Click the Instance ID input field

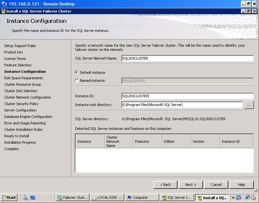[x=187, y=96]
